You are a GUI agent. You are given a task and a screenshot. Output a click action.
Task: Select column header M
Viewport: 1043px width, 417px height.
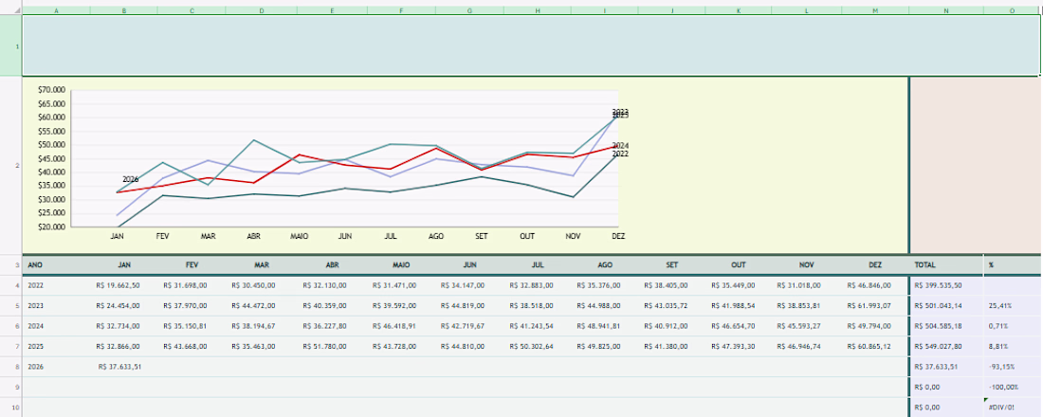875,10
